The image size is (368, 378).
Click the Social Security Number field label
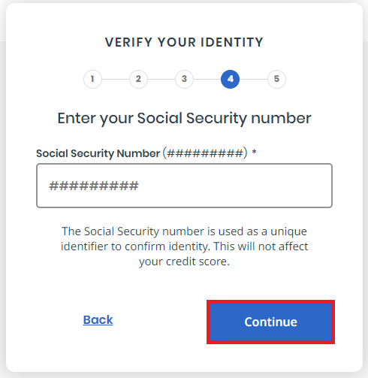98,153
